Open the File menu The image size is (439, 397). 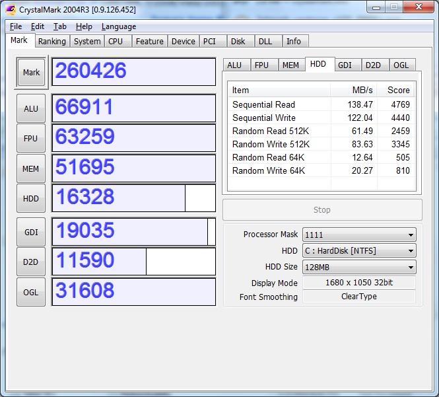tap(16, 26)
